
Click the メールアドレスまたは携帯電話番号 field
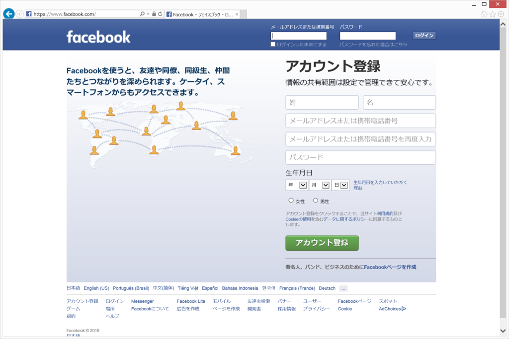tap(361, 121)
